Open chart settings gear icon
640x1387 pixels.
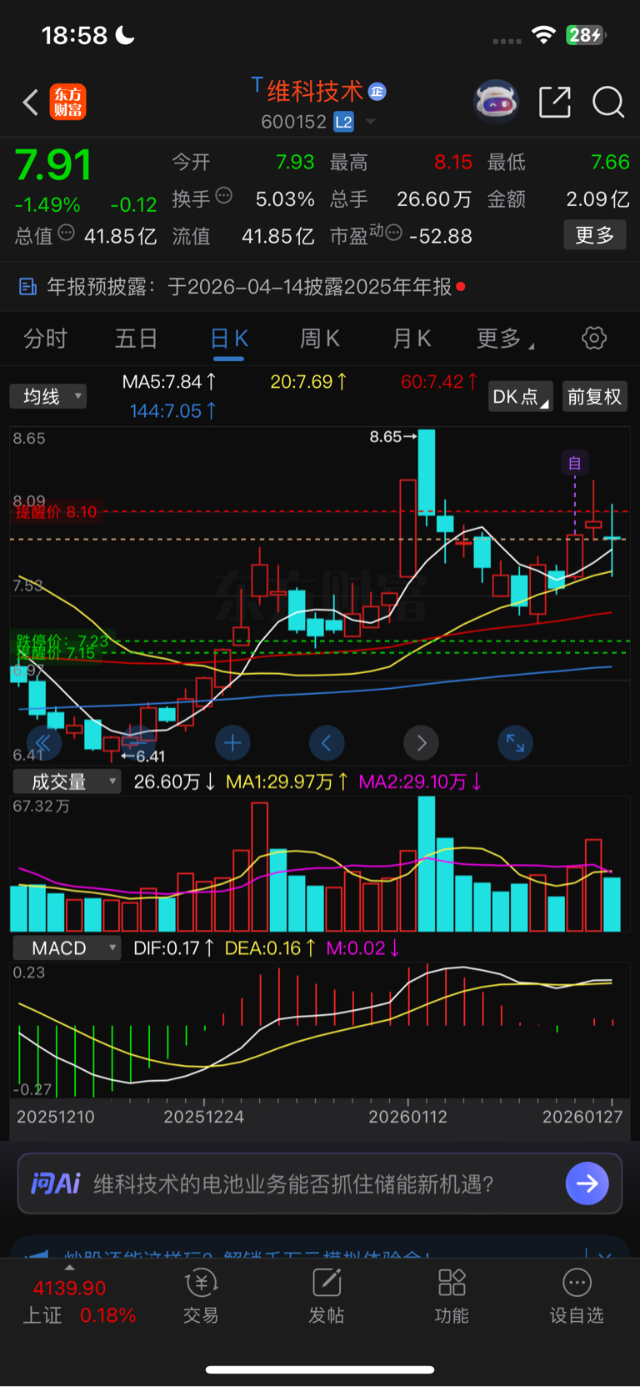coord(594,338)
